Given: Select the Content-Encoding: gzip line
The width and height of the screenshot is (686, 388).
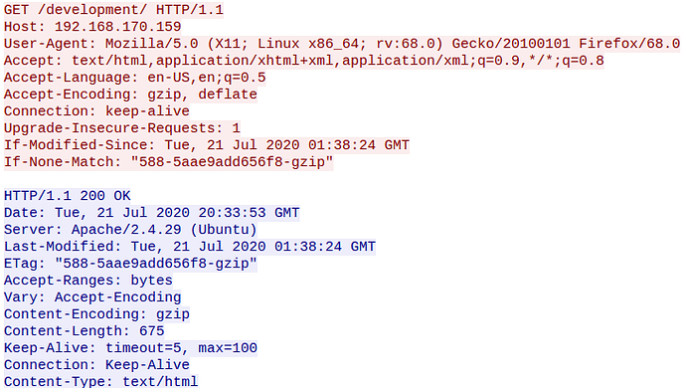Looking at the screenshot, I should point(96,314).
